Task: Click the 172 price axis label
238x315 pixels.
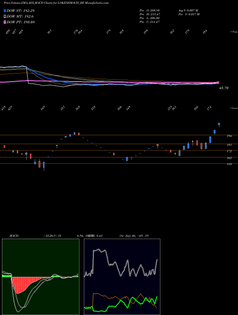Action: point(229,151)
